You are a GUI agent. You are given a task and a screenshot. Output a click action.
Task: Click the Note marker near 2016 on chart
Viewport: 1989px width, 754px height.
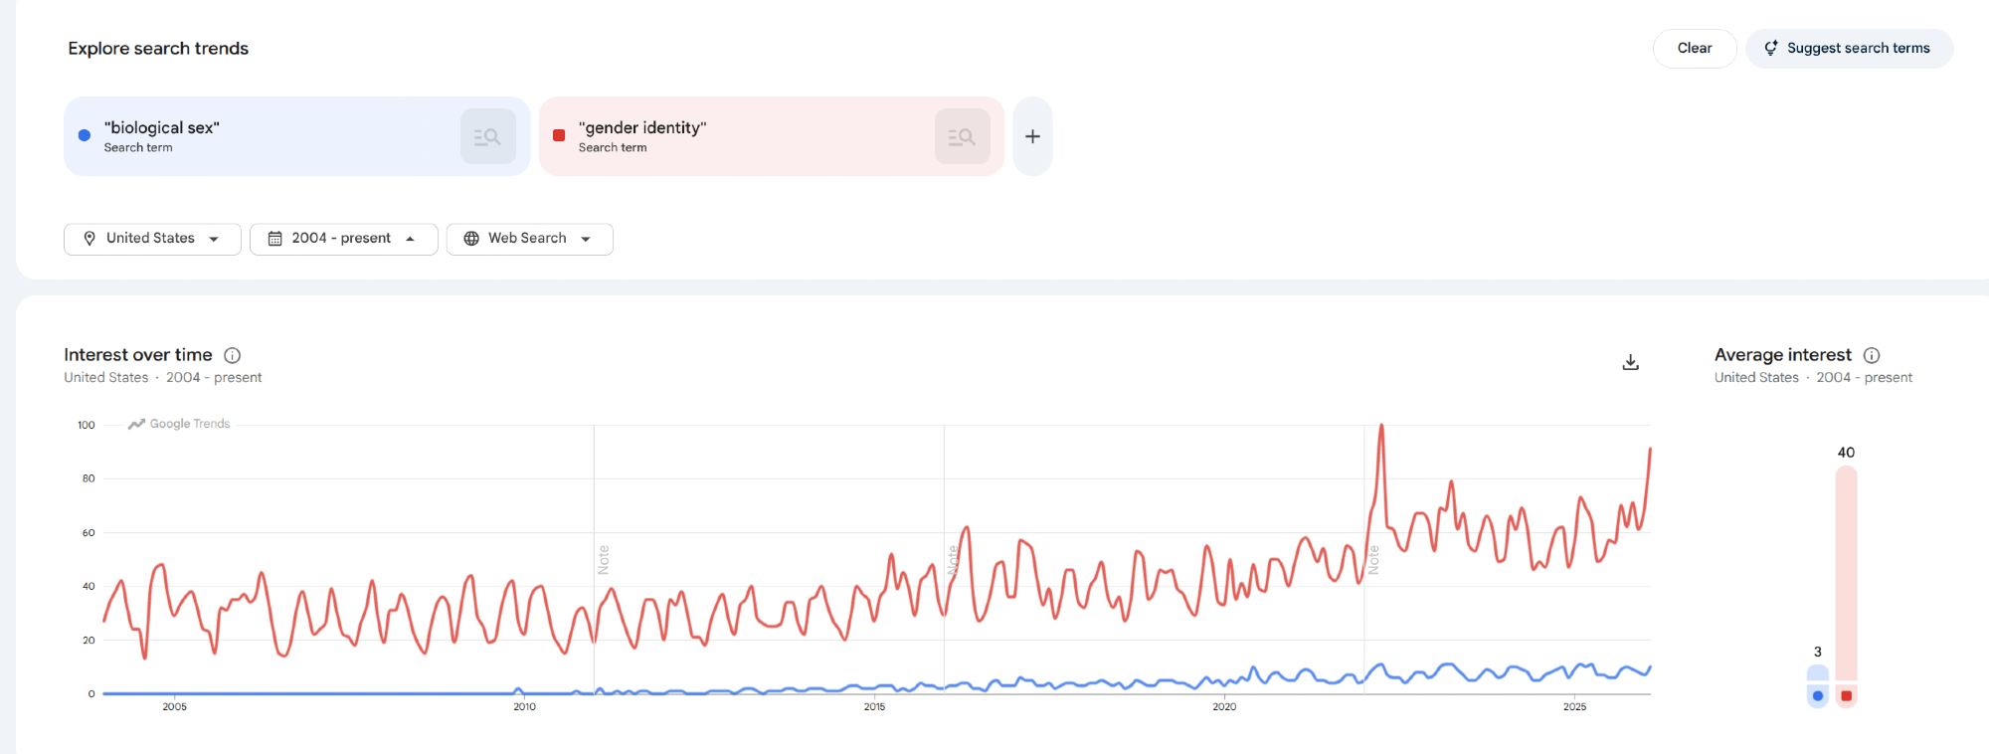pyautogui.click(x=953, y=559)
